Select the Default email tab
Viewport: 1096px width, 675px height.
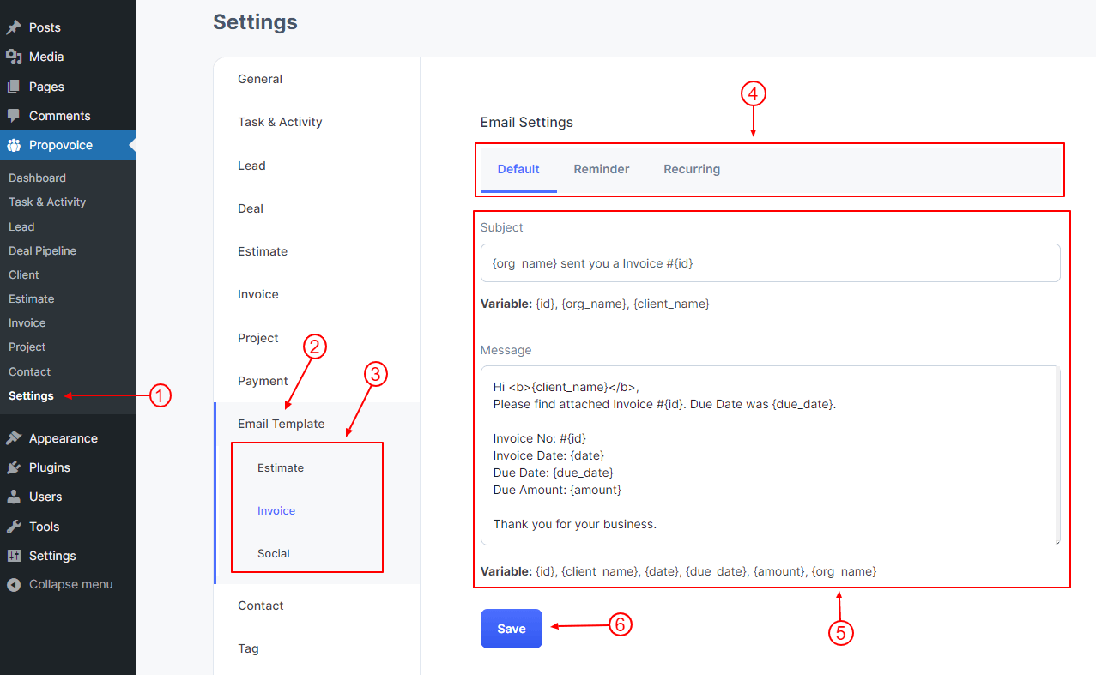tap(518, 169)
